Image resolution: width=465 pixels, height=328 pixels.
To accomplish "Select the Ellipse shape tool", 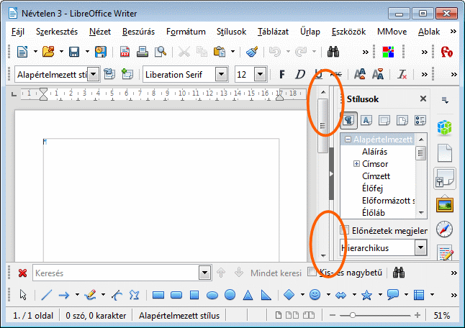I will (212, 295).
